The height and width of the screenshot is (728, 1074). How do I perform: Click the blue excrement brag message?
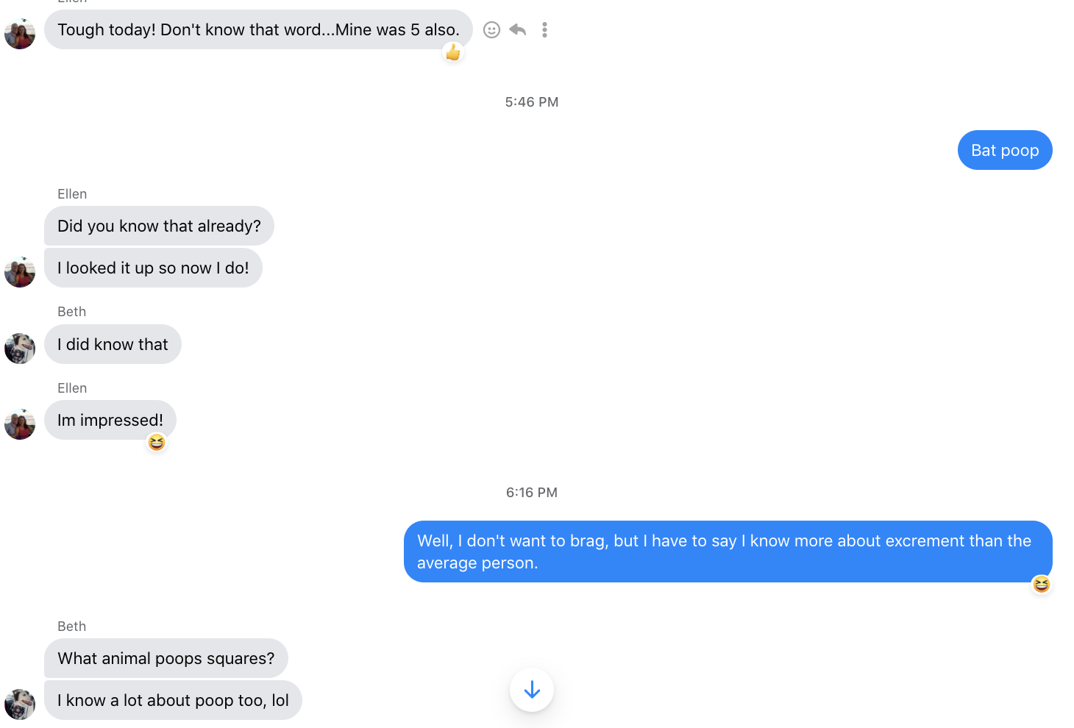click(x=727, y=552)
